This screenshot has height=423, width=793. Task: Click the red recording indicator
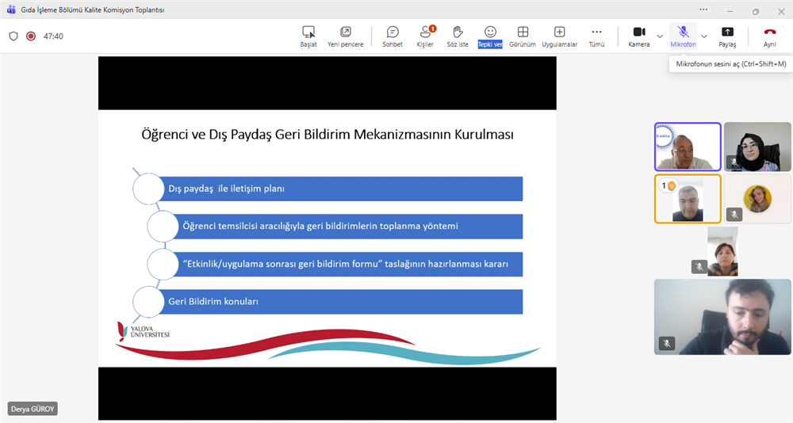click(x=31, y=36)
